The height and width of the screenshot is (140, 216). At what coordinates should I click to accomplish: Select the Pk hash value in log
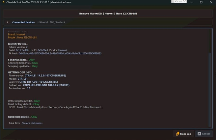(60, 53)
